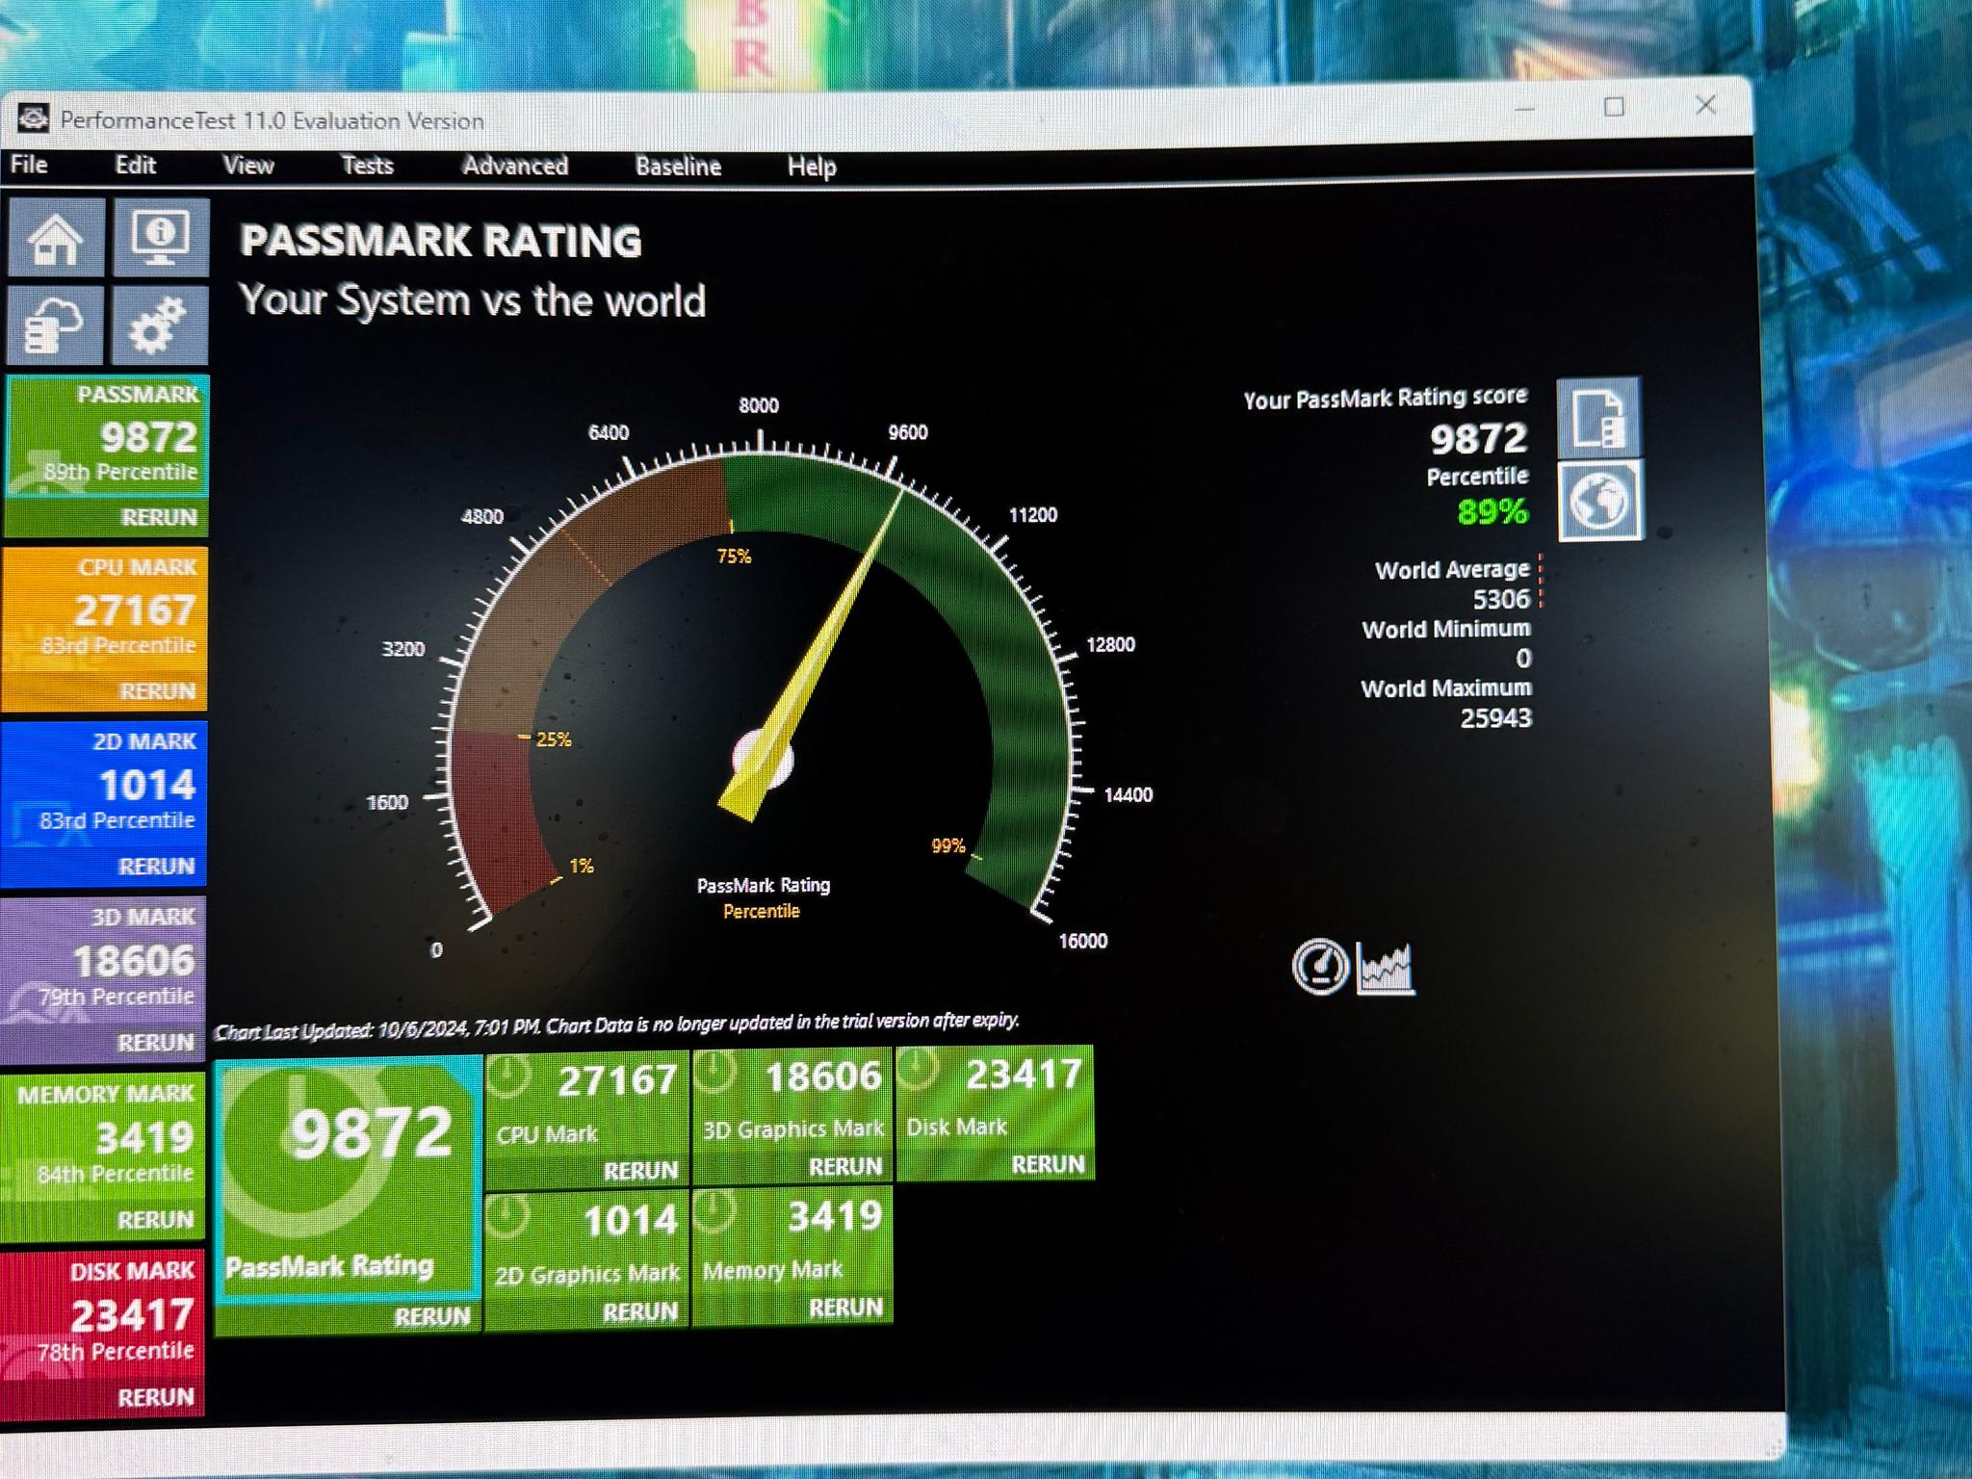
Task: Click RERUN on the bottom PassMark Rating tile
Action: click(432, 1316)
